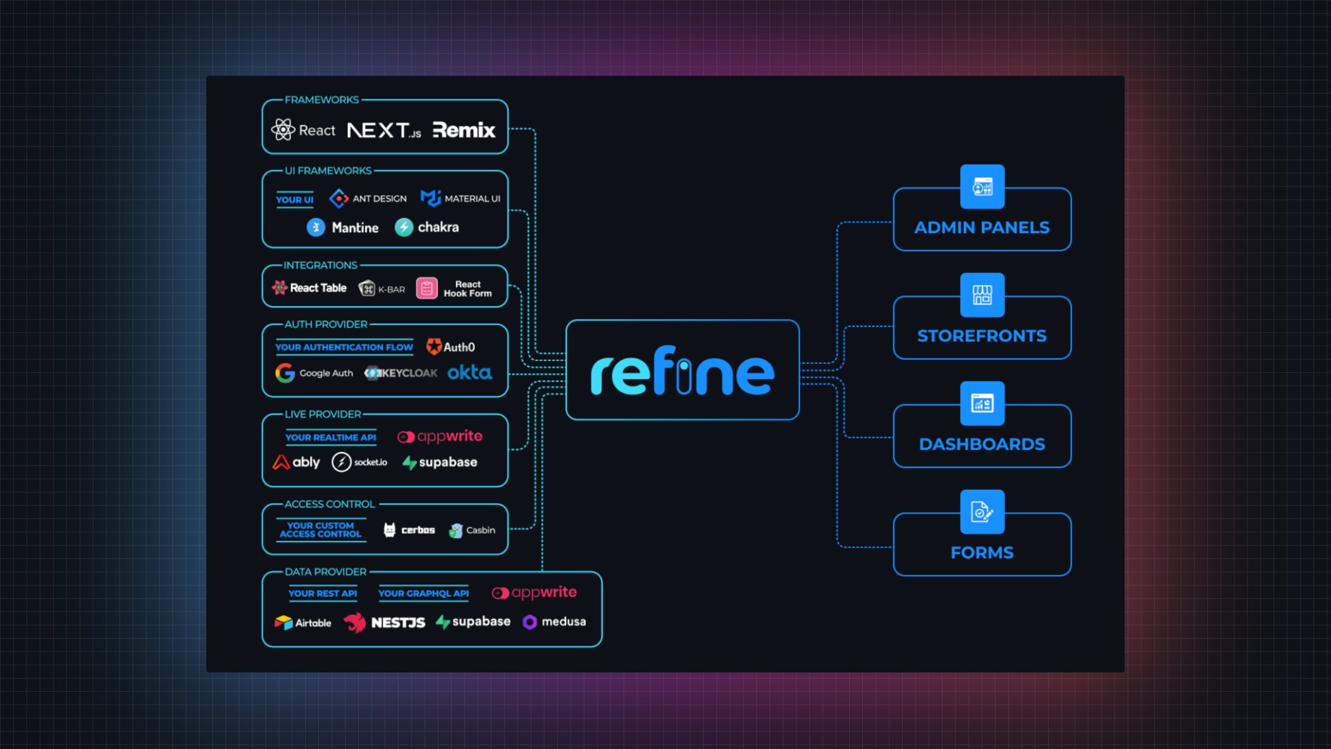Click the Ant Design diamond icon

tap(338, 198)
